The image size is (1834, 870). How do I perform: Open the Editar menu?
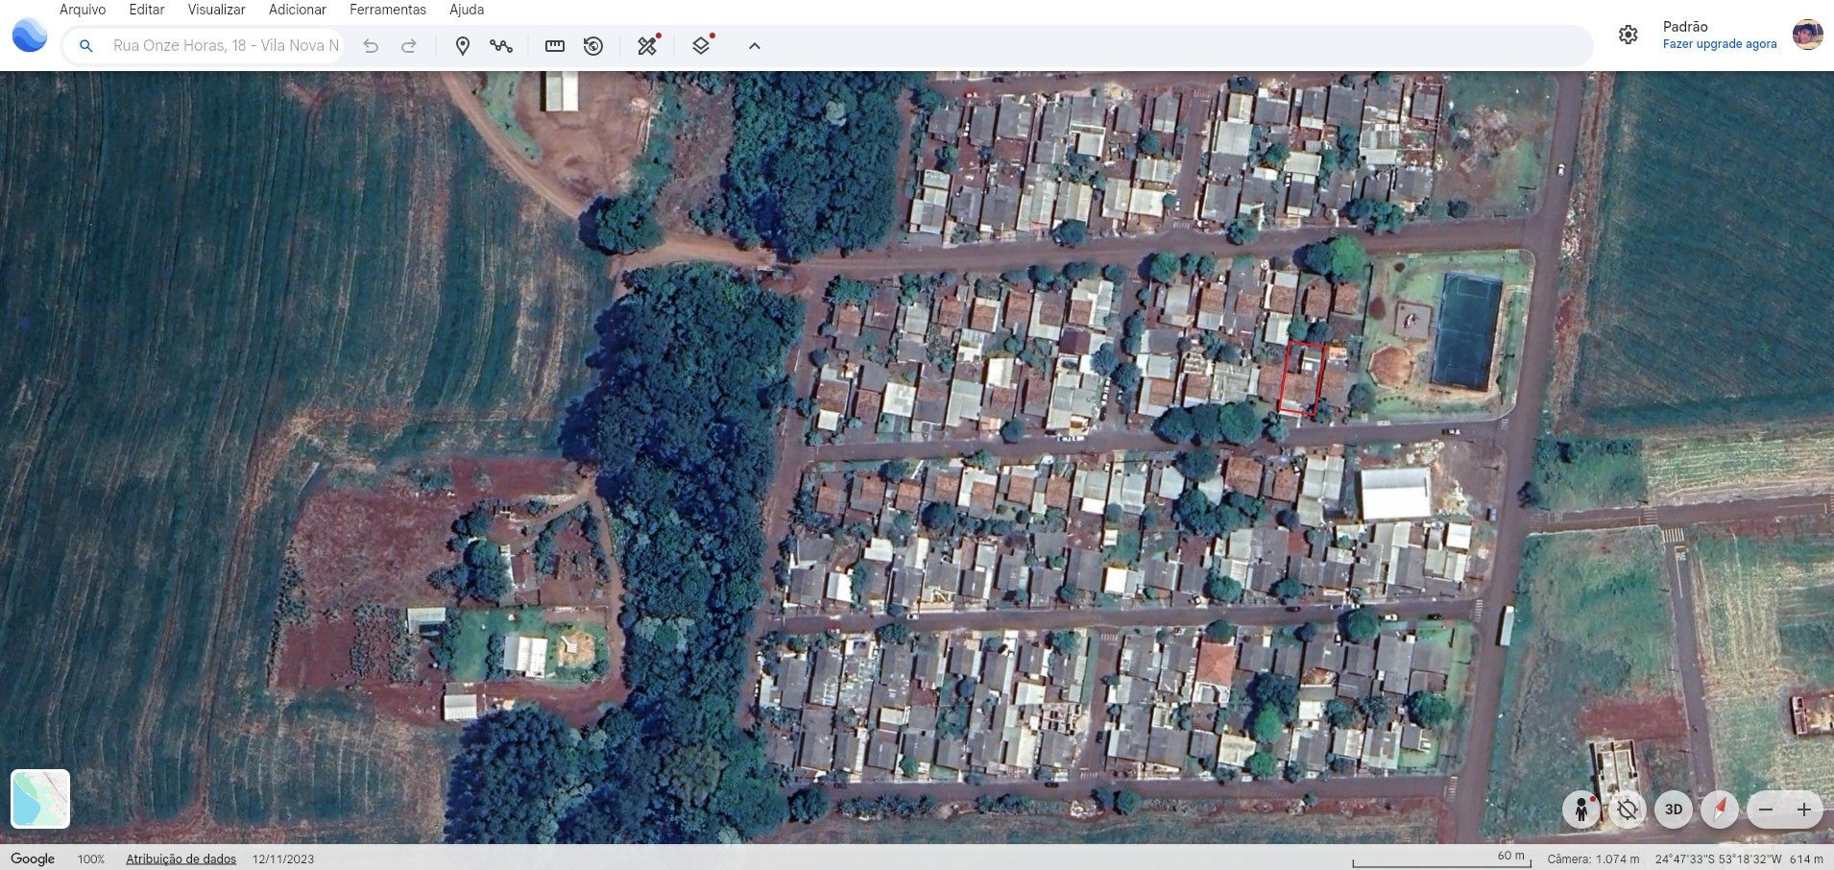click(x=147, y=10)
